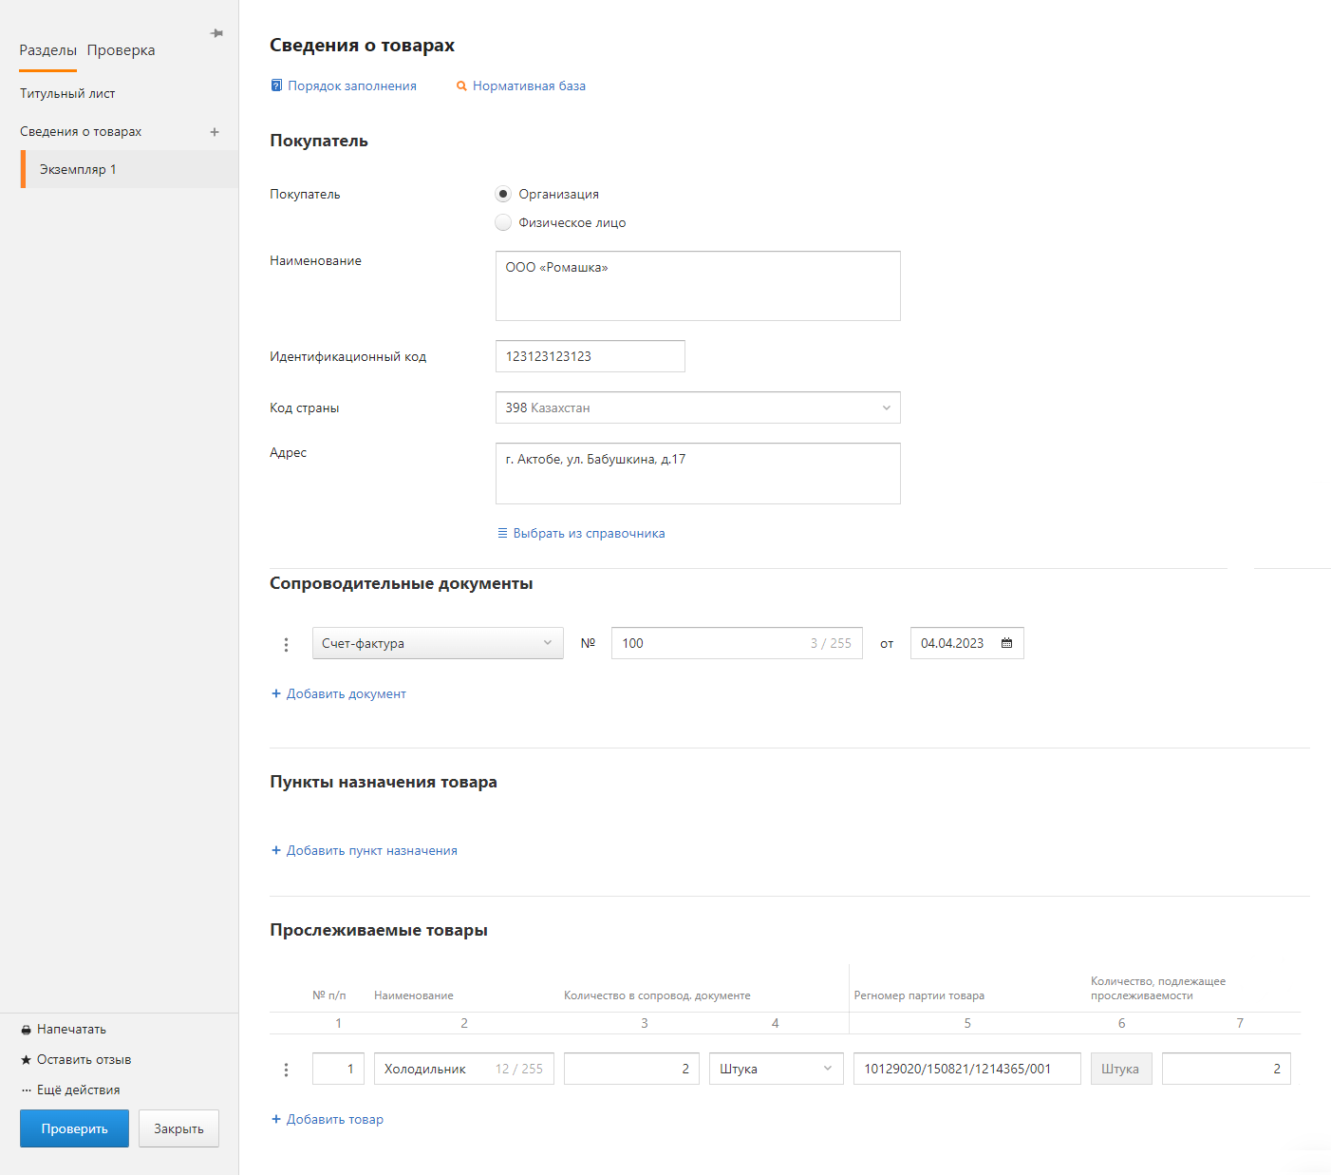Click search icon beside Нормативная база
This screenshot has height=1175, width=1331.
coord(461,85)
